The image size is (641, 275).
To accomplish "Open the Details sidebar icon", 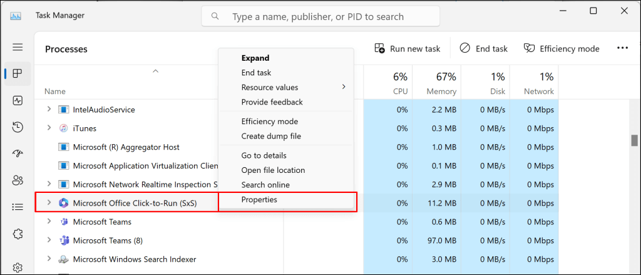I will click(18, 207).
